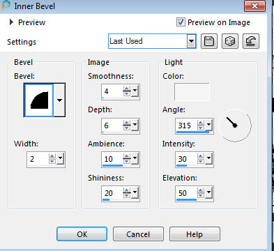Click the Angle dial with needle

pos(235,125)
